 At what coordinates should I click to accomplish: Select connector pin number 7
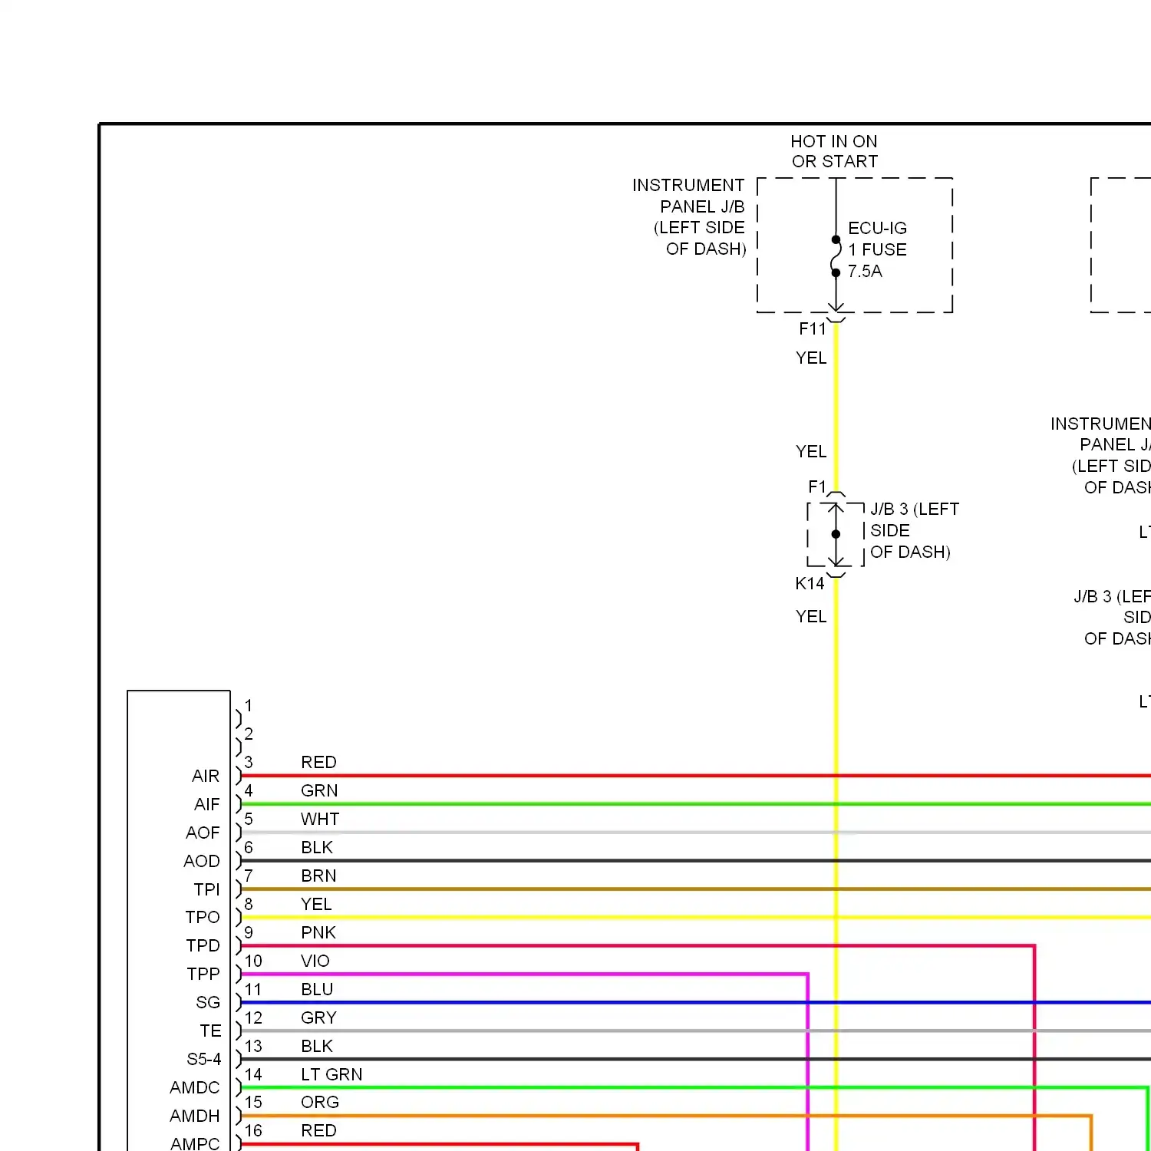tap(249, 876)
